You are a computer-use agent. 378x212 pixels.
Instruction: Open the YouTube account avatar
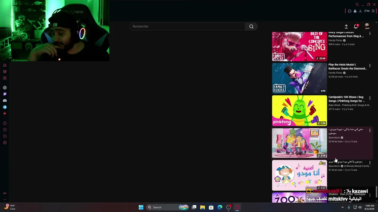(367, 26)
